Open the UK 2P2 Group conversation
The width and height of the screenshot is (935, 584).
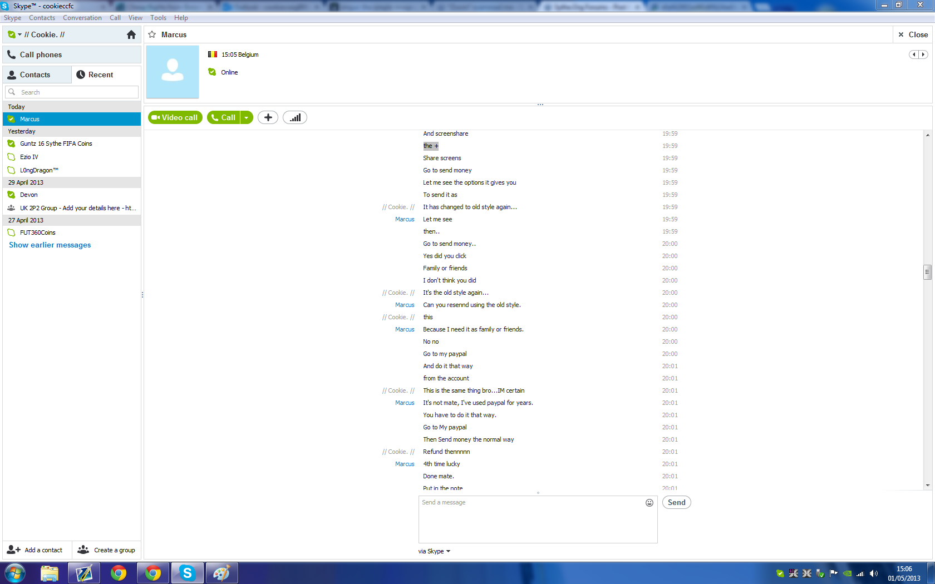(72, 208)
